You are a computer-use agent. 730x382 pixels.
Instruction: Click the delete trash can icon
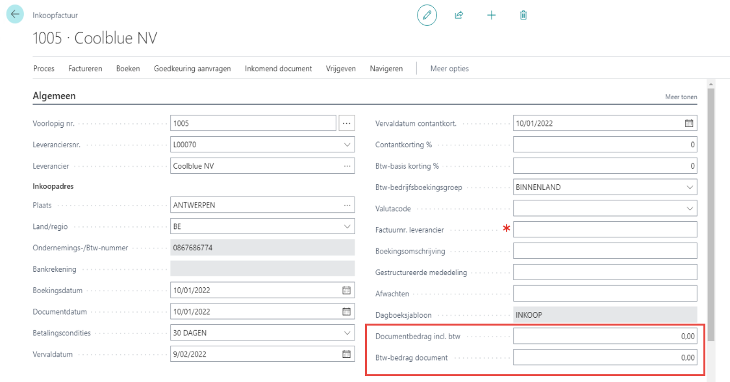pos(523,15)
